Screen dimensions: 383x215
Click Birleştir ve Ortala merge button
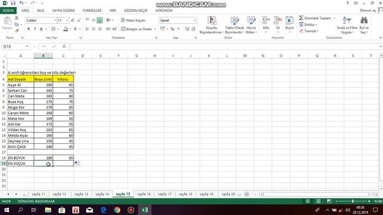[136, 29]
